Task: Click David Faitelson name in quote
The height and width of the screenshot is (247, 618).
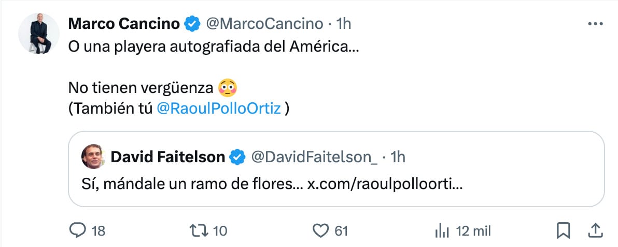Action: [x=168, y=157]
